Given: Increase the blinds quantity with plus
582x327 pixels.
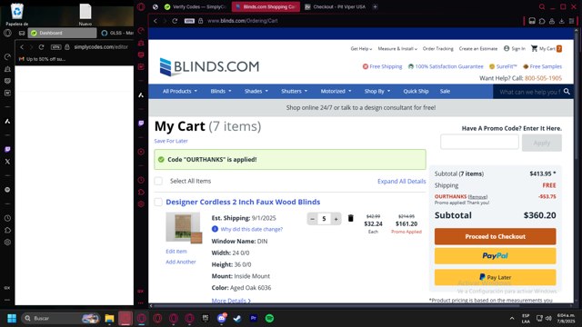Looking at the screenshot, I should (336, 219).
